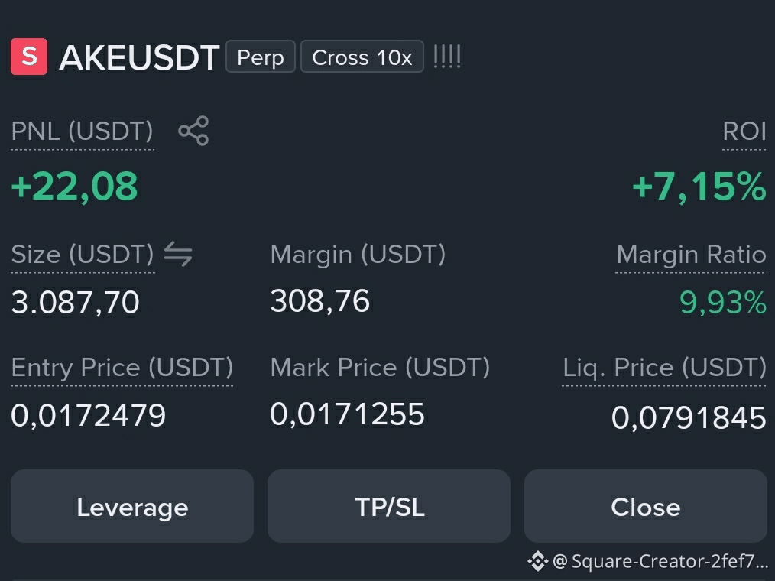Click the 0,0171255 mark price value

(348, 414)
